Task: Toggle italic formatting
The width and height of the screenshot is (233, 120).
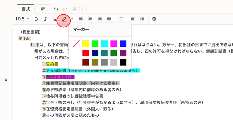Action: point(45,19)
